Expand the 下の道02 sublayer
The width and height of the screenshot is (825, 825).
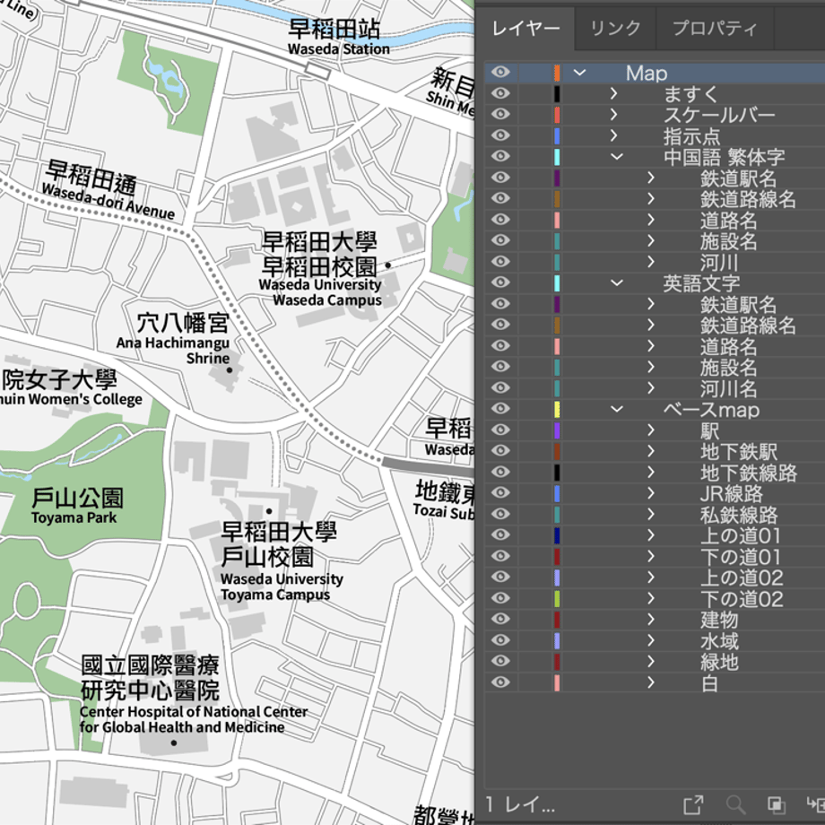(x=651, y=599)
